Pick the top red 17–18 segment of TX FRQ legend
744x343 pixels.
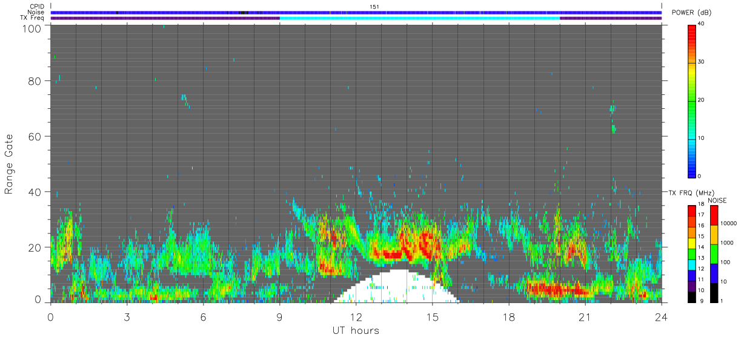tap(691, 211)
